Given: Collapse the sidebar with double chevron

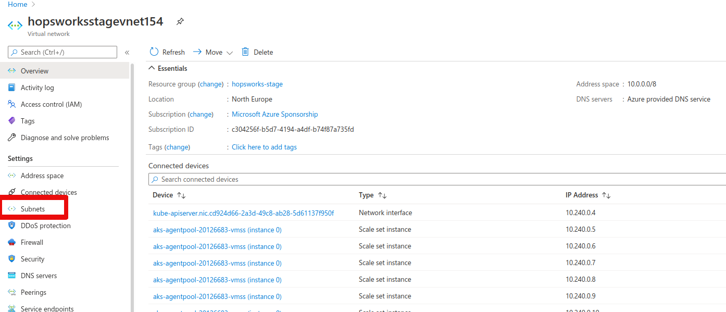Looking at the screenshot, I should click(127, 53).
